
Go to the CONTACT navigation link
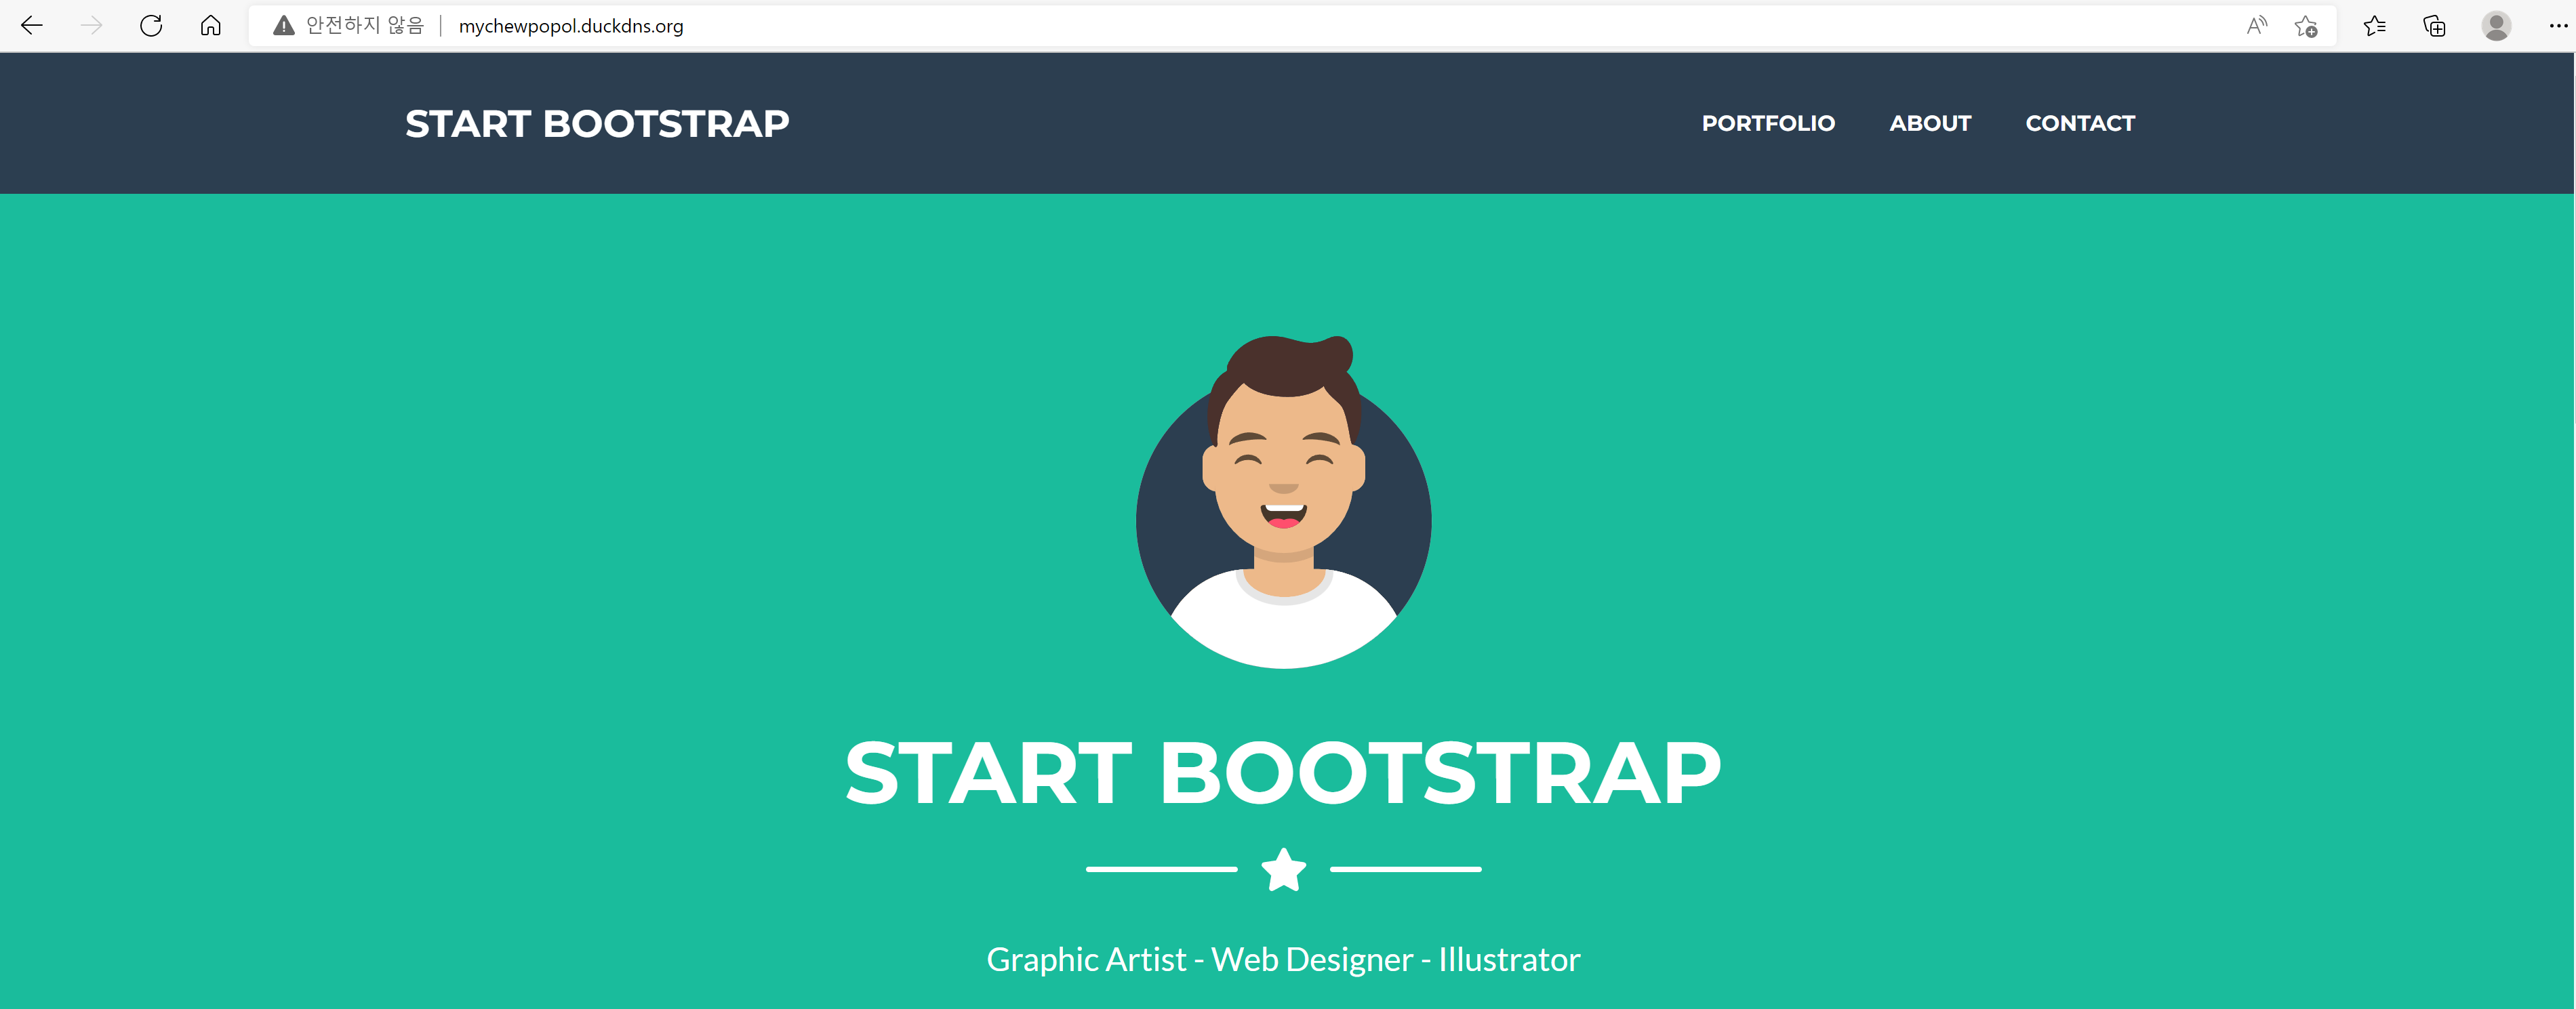click(x=2080, y=123)
